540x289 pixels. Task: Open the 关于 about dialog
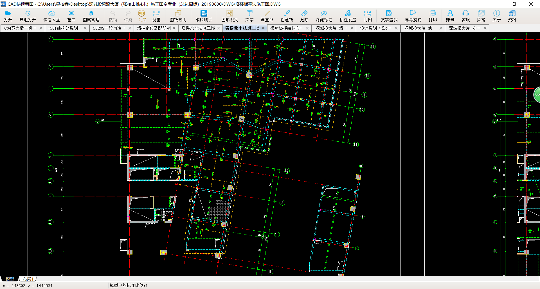point(497,16)
